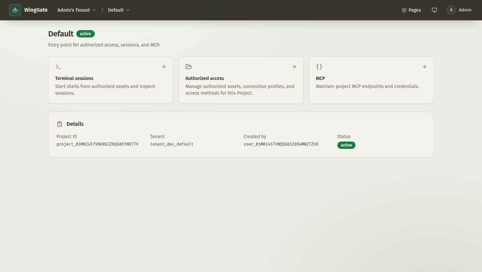Select the tenant_dev_default value
The width and height of the screenshot is (482, 272).
tap(172, 144)
